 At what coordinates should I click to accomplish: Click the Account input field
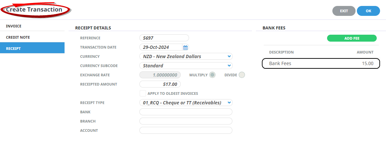coord(186,130)
